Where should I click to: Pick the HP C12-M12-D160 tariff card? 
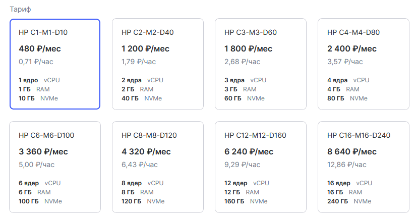pyautogui.click(x=260, y=167)
